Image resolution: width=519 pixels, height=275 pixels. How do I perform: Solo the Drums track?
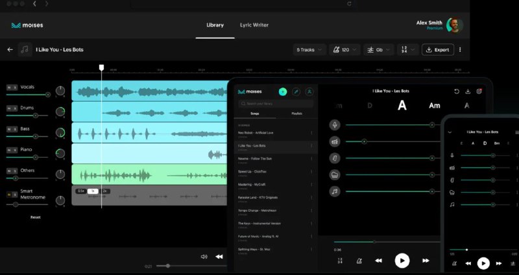(x=14, y=108)
